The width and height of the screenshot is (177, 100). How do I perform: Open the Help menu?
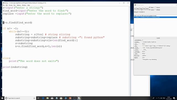pos(28,5)
